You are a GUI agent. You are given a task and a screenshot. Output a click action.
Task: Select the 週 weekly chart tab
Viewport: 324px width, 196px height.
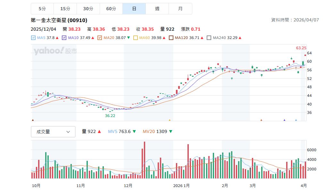(157, 9)
